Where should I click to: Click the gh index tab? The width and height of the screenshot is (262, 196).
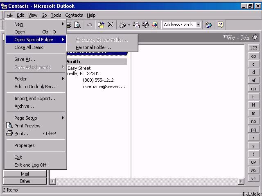point(253,89)
